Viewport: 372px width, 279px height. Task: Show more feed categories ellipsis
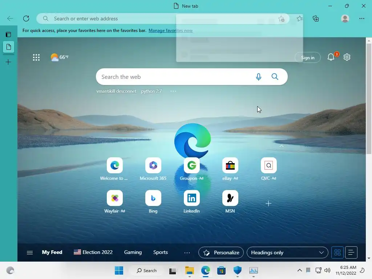187,253
